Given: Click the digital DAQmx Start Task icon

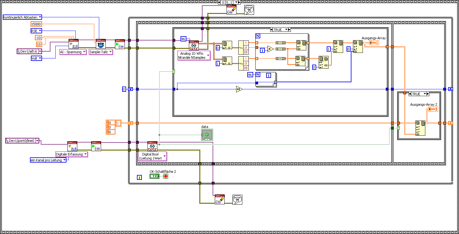Looking at the screenshot, I should coord(96,146).
